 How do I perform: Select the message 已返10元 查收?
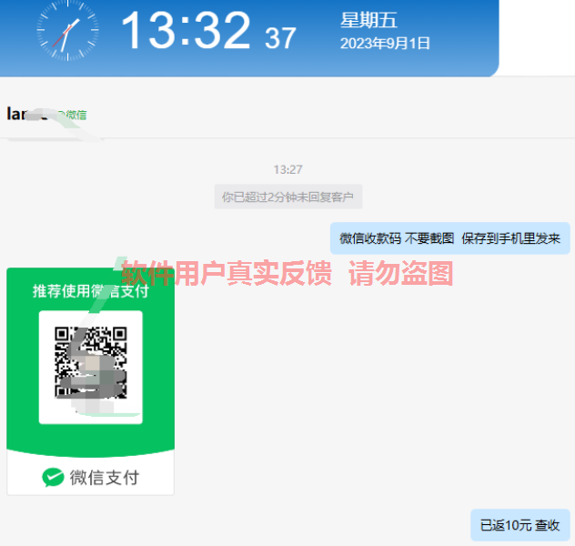tap(520, 525)
